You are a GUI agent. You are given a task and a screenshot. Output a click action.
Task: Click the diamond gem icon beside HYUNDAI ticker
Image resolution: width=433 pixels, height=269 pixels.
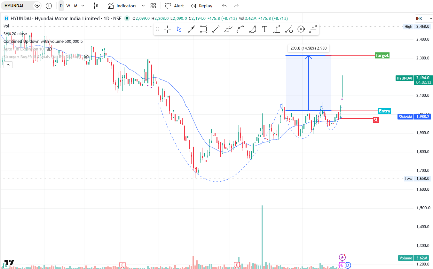pos(37,6)
